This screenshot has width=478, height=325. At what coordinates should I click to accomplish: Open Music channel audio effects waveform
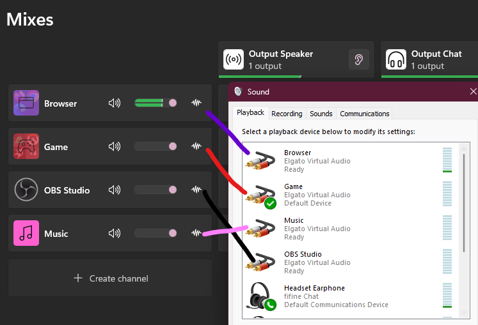pyautogui.click(x=196, y=233)
